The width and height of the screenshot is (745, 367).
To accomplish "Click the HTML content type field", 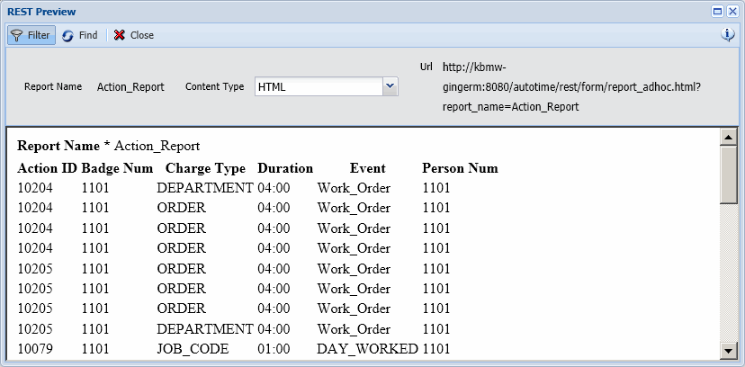I will [318, 86].
